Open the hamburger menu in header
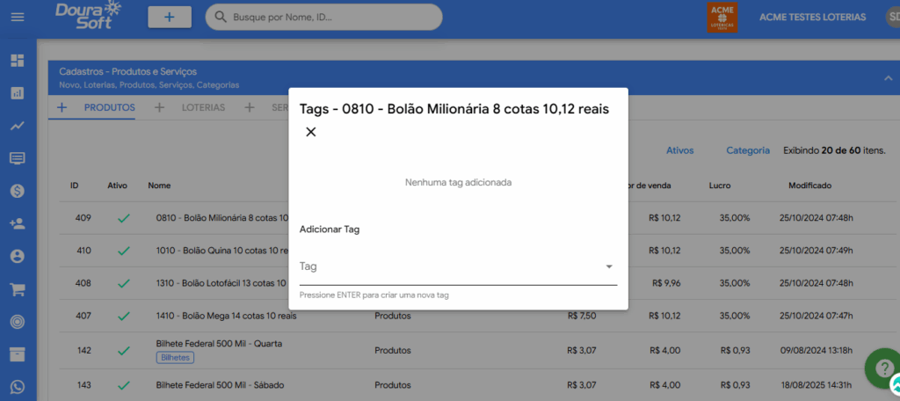 17,17
